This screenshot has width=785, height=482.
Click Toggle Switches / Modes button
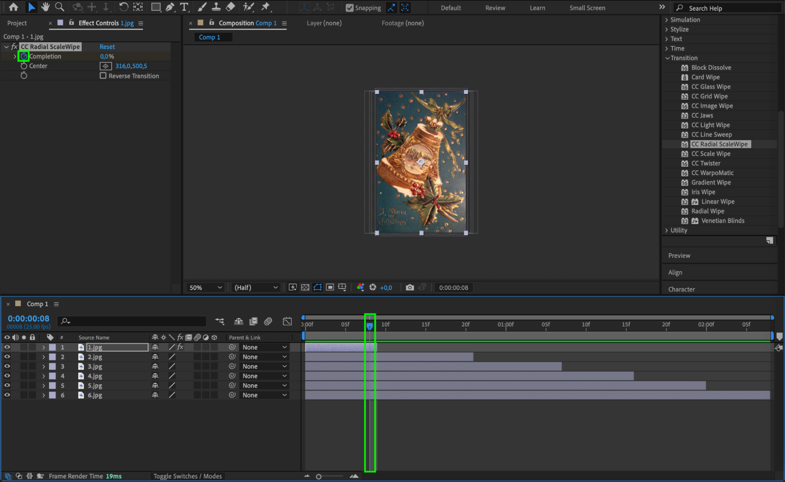pyautogui.click(x=187, y=476)
